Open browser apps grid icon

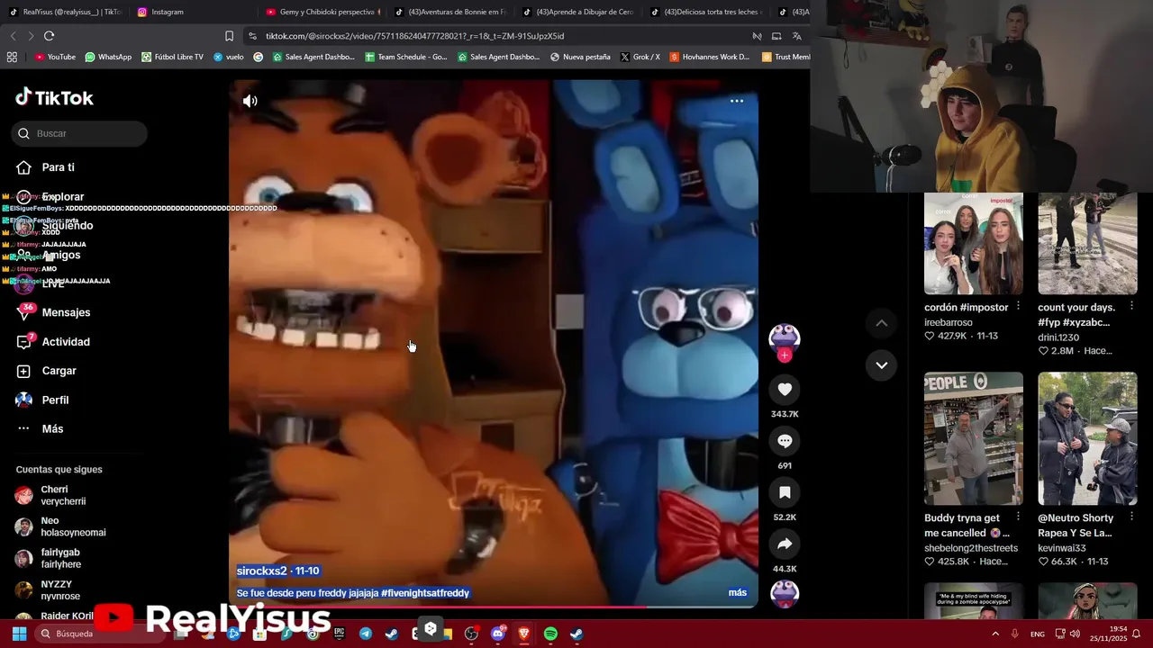[12, 57]
